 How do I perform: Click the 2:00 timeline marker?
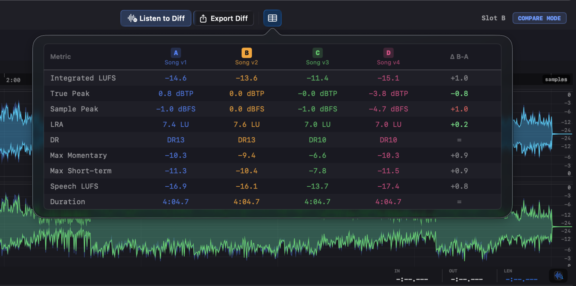point(13,80)
